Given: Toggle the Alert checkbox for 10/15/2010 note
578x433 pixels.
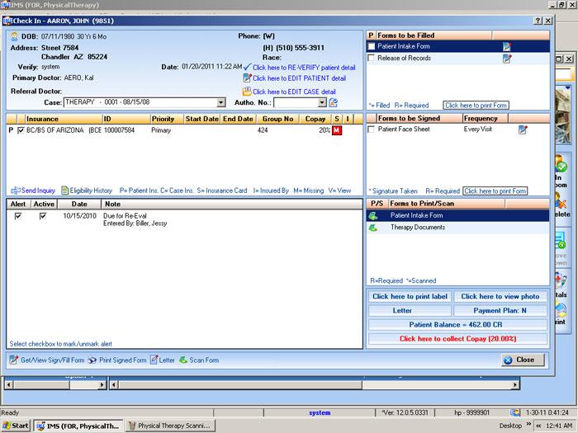Looking at the screenshot, I should pos(17,216).
